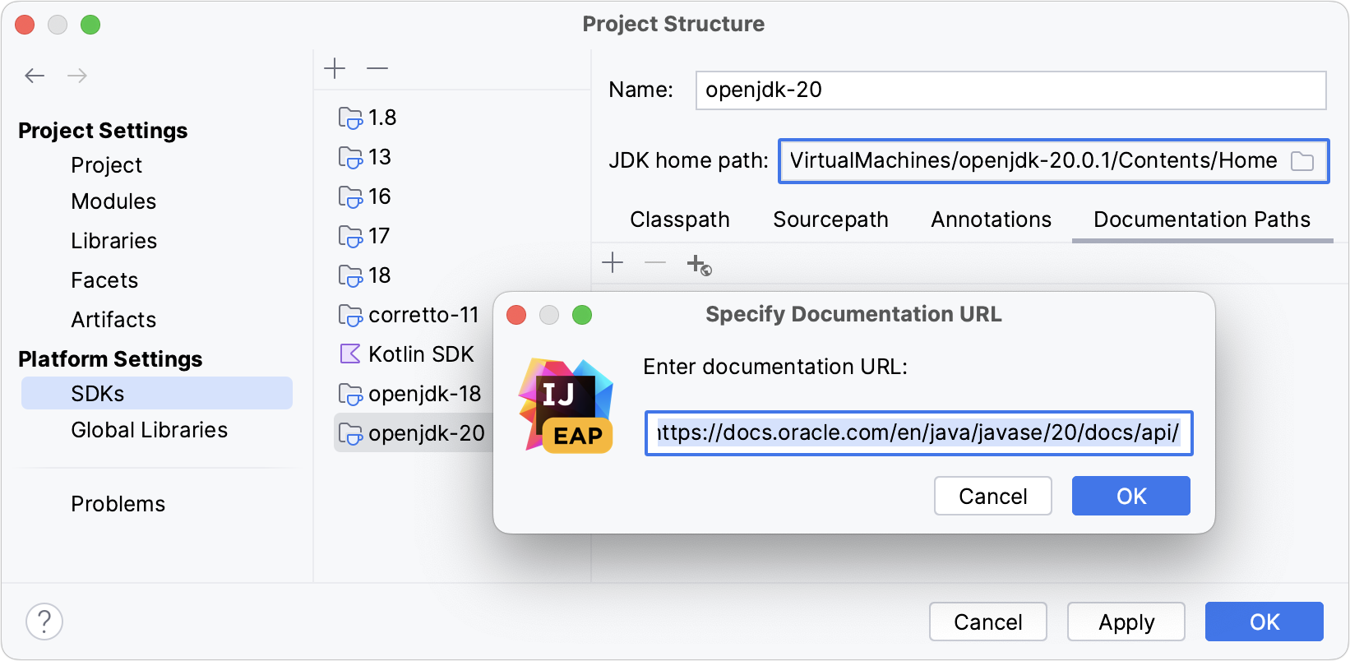Click the SDK Name text field
This screenshot has height=661, width=1350.
[x=1010, y=90]
